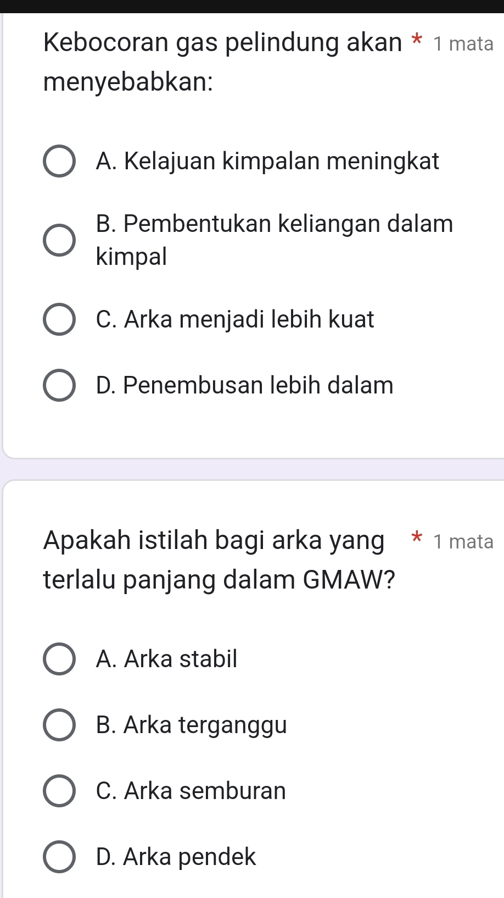Click the answer text 'C. Arka semburan'

[x=191, y=791]
